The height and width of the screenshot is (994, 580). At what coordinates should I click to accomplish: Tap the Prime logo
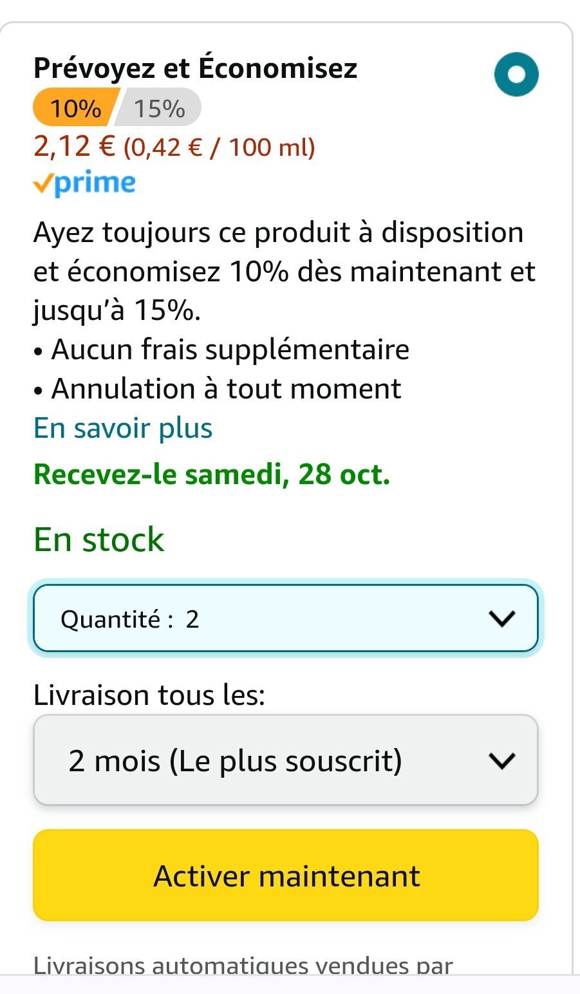pyautogui.click(x=94, y=183)
